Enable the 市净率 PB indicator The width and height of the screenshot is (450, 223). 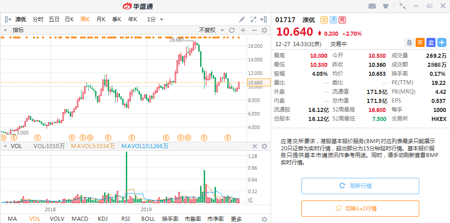pyautogui.click(x=215, y=219)
